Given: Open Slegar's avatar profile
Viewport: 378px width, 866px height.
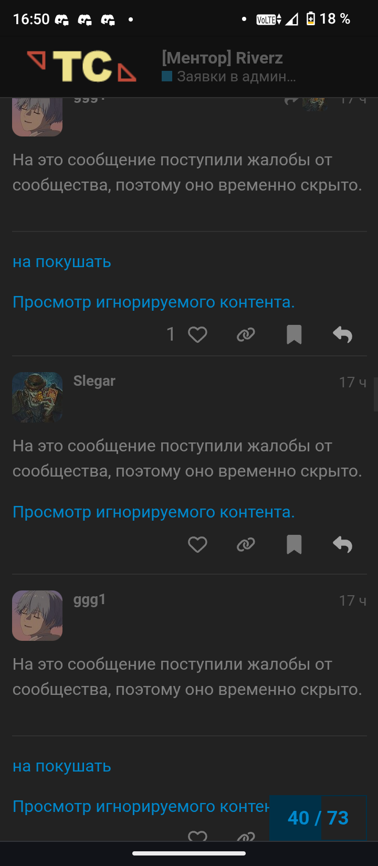Looking at the screenshot, I should (x=37, y=397).
